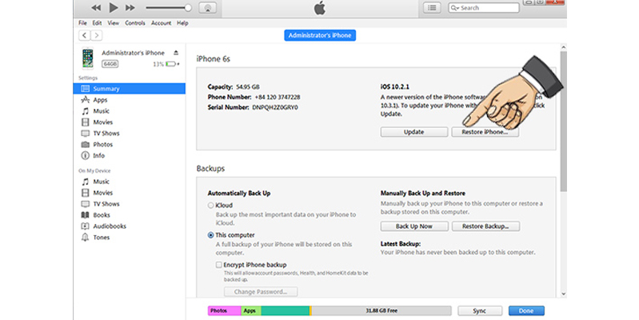Select the iCloud backup option
This screenshot has height=320, width=639.
211,205
